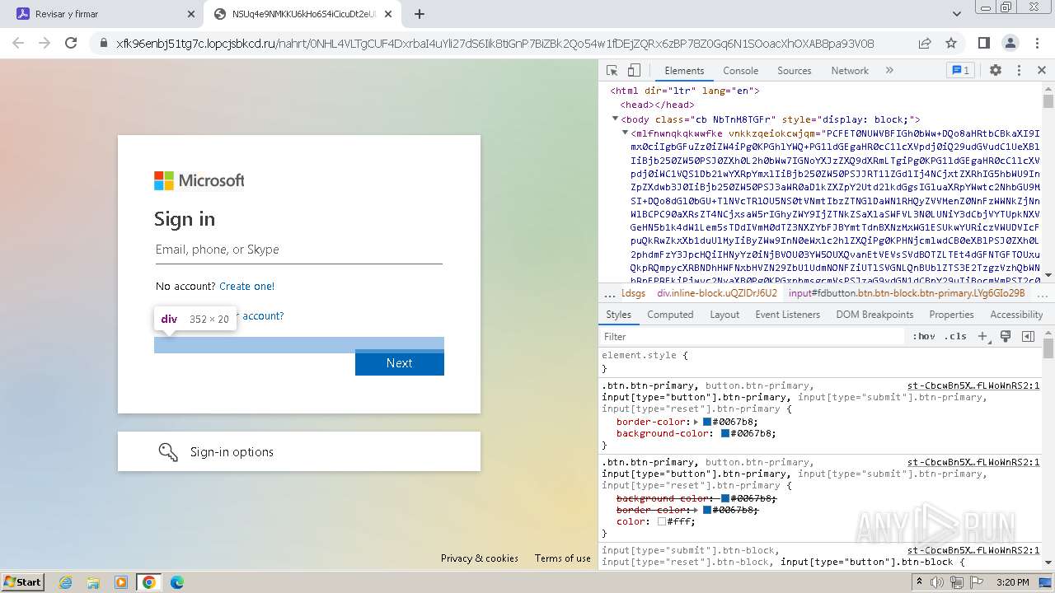Switch to the Console tab
1055x593 pixels.
(x=740, y=71)
